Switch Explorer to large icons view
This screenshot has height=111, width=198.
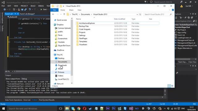click(172, 86)
